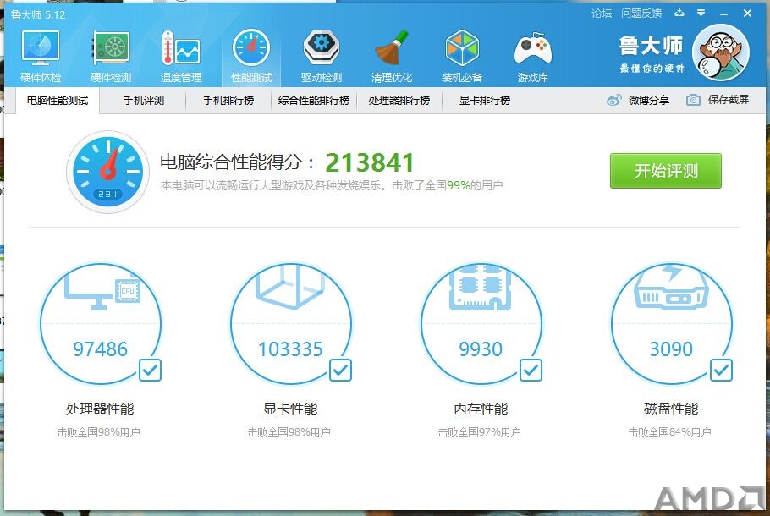Switch to 处理器排行榜 tab
This screenshot has width=770, height=516.
pyautogui.click(x=399, y=101)
